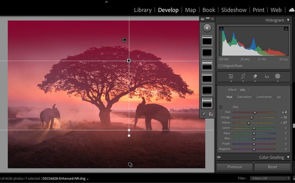
Task: Open the DSC06828-Enhanced-NR.dng filename dropdown arrow
Action: [x=88, y=179]
